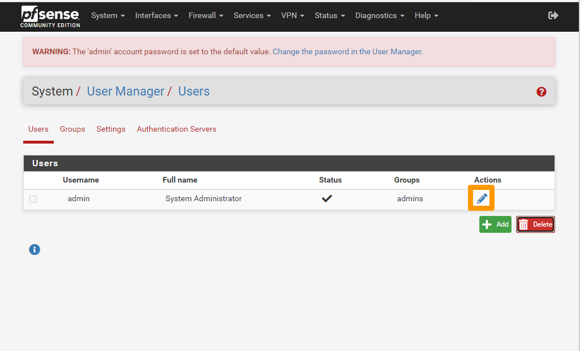Image resolution: width=580 pixels, height=351 pixels.
Task: Click the red Delete button
Action: tap(535, 224)
